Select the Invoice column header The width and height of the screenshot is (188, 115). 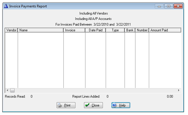coord(74,30)
